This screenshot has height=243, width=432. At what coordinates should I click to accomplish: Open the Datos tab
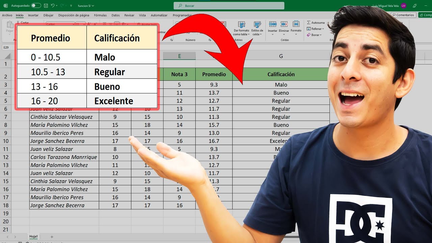pos(116,15)
